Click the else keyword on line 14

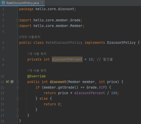pyautogui.click(x=44, y=99)
